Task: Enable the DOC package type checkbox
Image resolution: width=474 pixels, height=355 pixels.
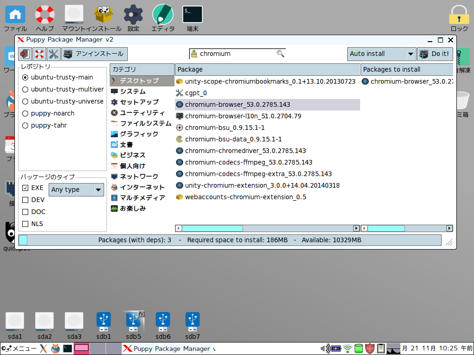Action: [25, 212]
